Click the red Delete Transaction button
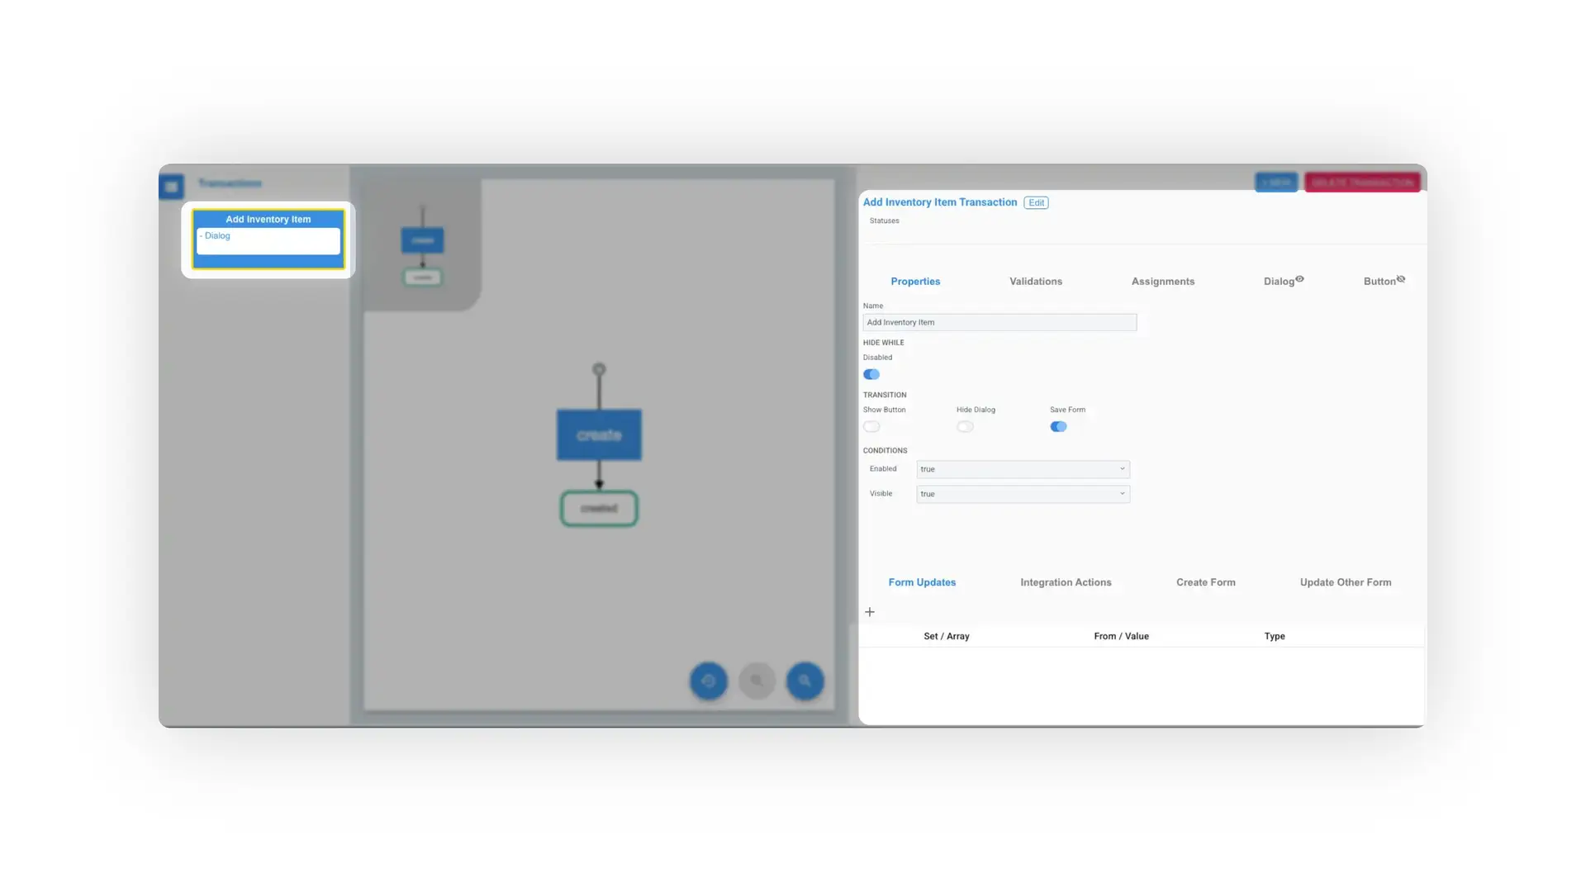This screenshot has width=1586, height=892. [1362, 183]
